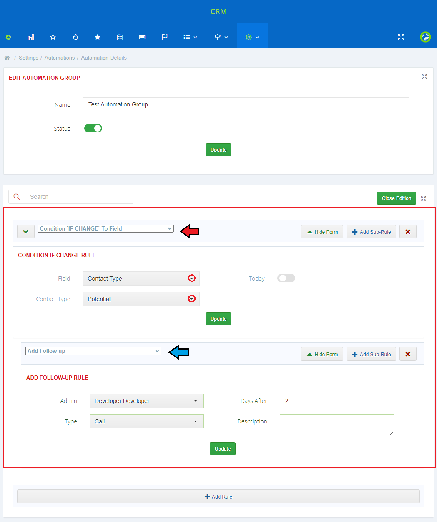This screenshot has height=522, width=437.
Task: Expand the Edit Automation Group panel
Action: click(424, 76)
